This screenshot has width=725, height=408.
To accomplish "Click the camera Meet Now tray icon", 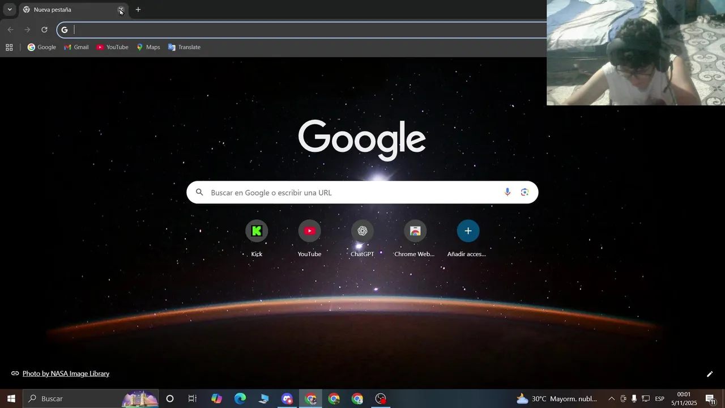I will pyautogui.click(x=623, y=399).
